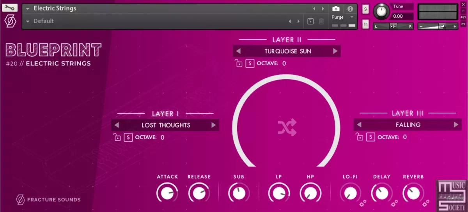Click the Delay knob

[381, 193]
